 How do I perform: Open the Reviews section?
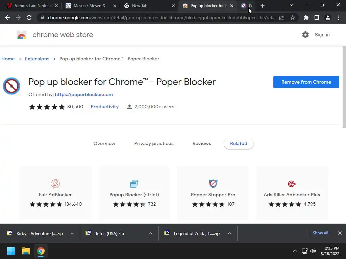[202, 143]
